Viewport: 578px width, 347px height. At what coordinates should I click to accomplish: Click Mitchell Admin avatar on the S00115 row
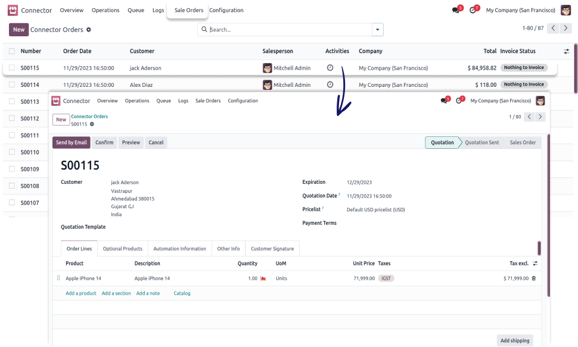tap(268, 68)
